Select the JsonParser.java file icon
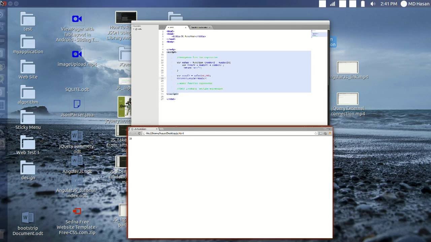Image resolution: width=431 pixels, height=242 pixels. point(77,104)
